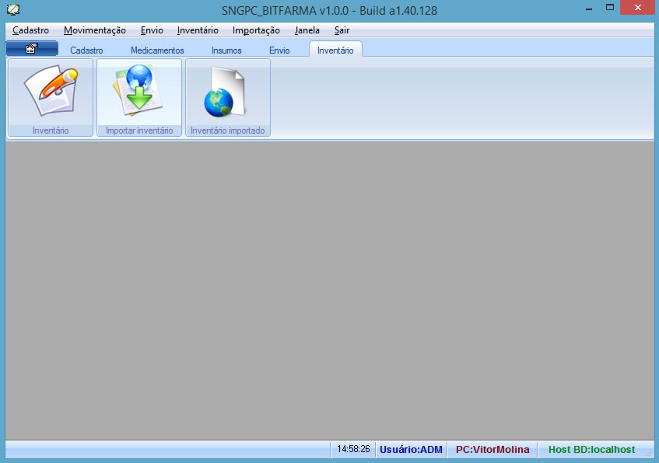Click the clock 14:58:26 in status bar
The image size is (659, 463).
coord(353,449)
